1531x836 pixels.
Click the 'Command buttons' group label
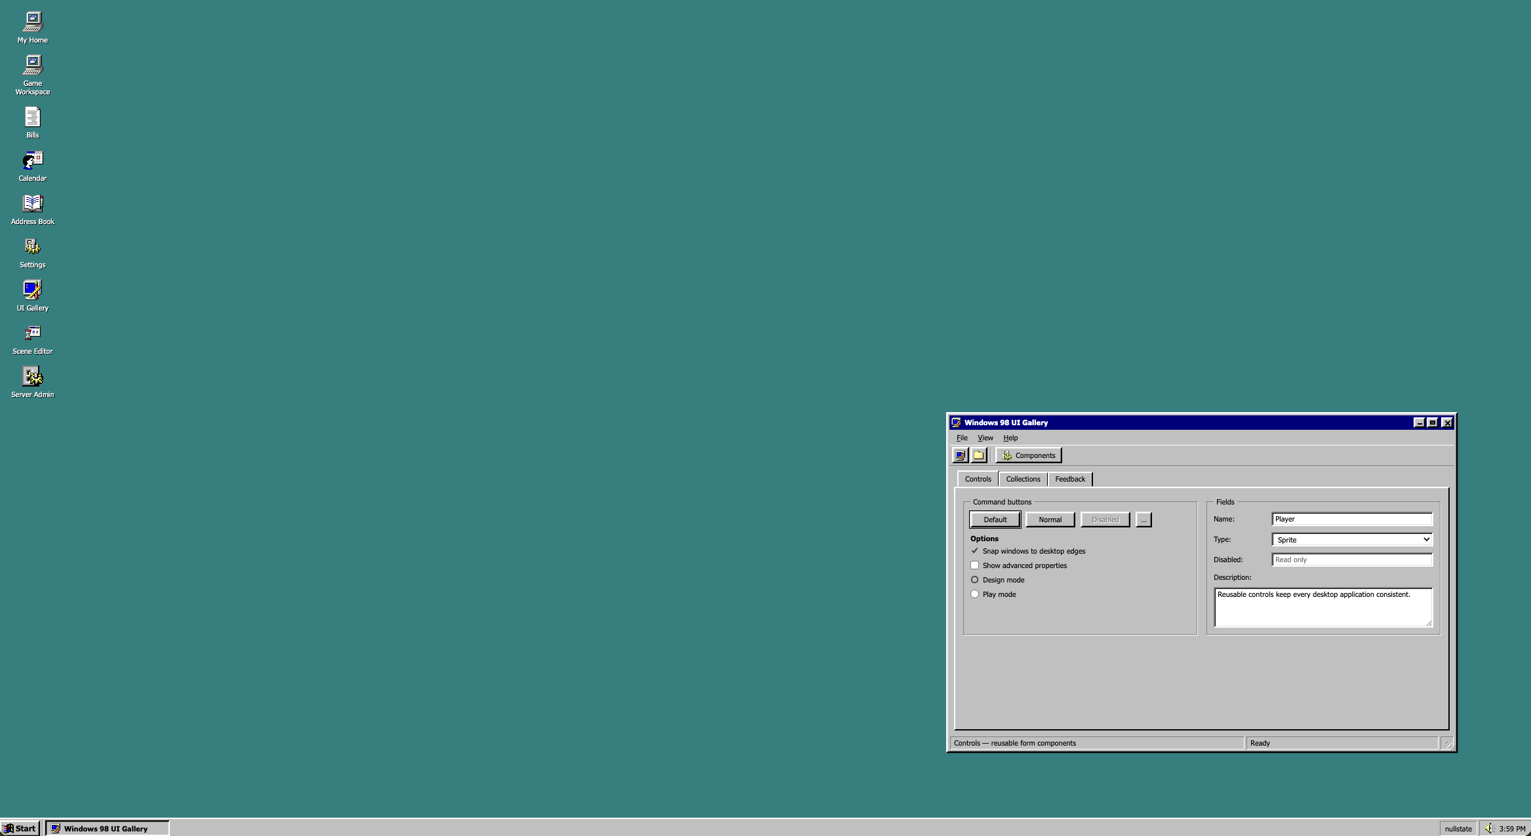[x=1002, y=502]
